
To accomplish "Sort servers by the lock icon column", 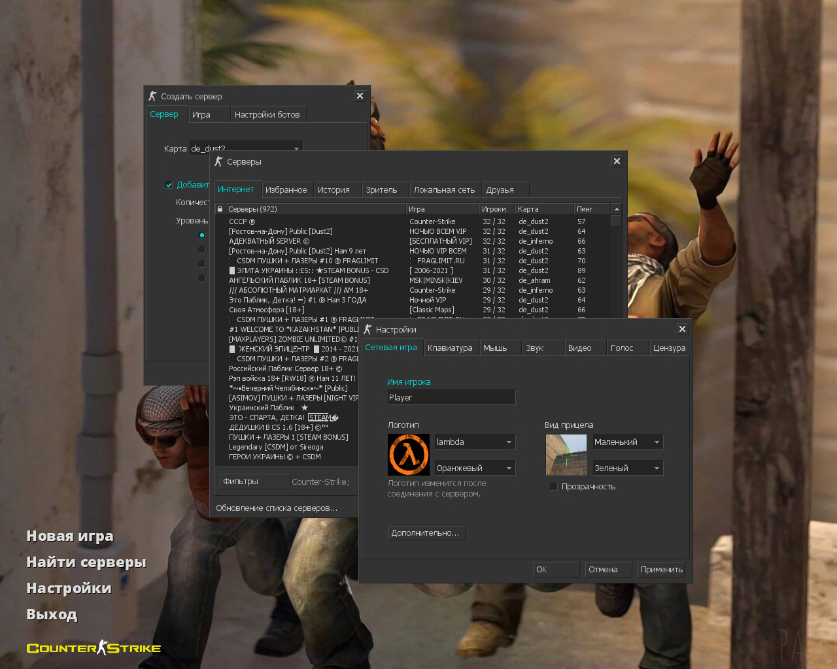I will [x=220, y=209].
